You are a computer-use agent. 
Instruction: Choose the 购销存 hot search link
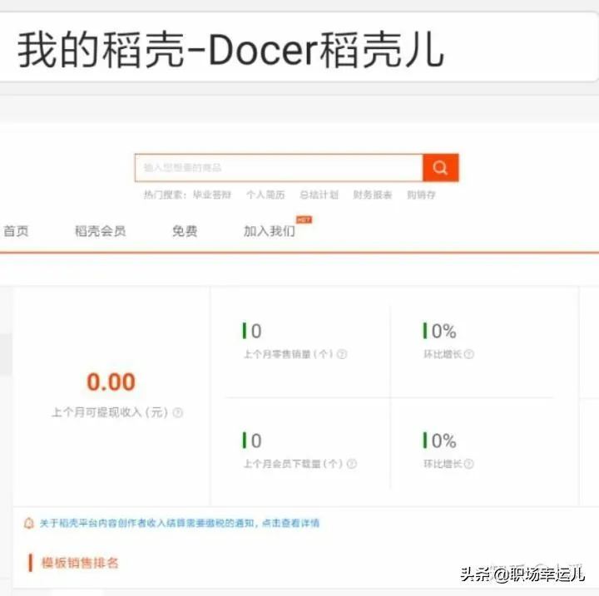coord(421,195)
